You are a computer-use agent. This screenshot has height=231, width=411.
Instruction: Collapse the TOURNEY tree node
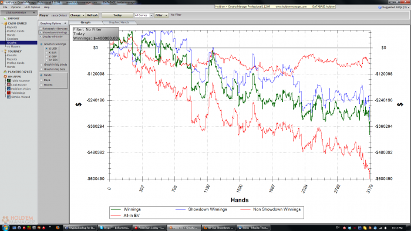coord(2,52)
